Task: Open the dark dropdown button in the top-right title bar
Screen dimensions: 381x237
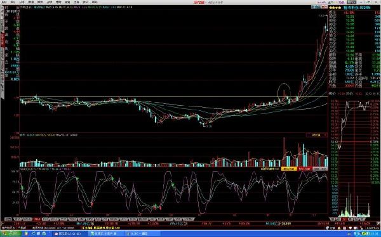Action: point(351,2)
